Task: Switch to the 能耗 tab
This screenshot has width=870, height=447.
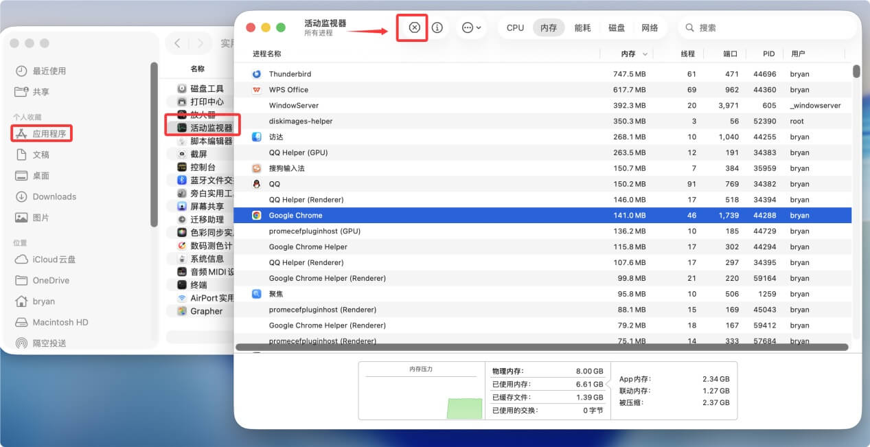Action: pyautogui.click(x=583, y=27)
